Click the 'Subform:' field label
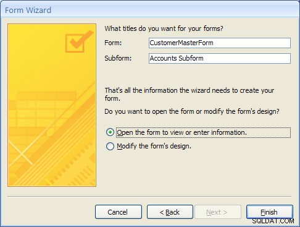Image resolution: width=300 pixels, height=227 pixels. pos(118,58)
